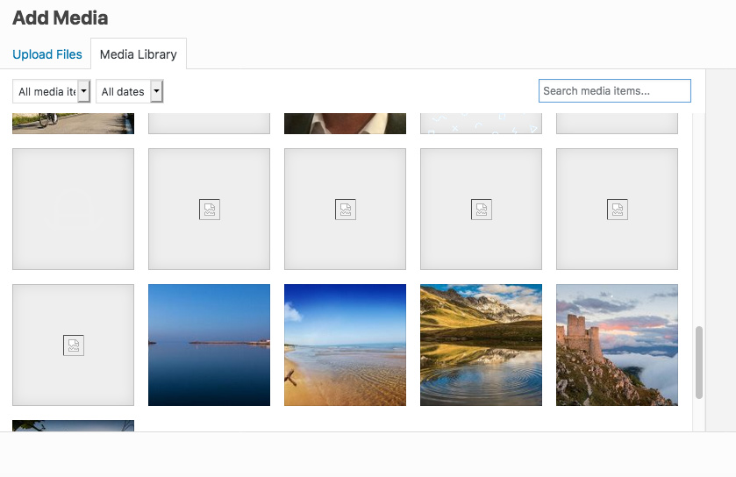
Task: Switch to the Upload Files tab
Action: coord(47,54)
